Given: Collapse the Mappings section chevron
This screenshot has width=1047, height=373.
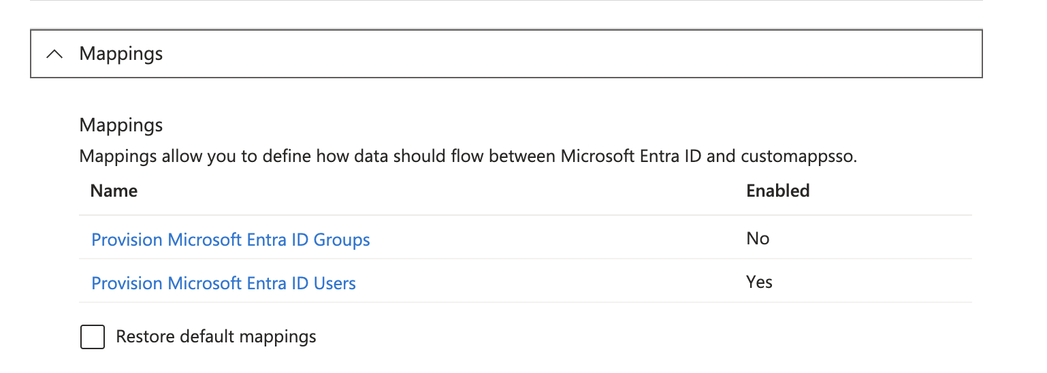Looking at the screenshot, I should (x=55, y=54).
